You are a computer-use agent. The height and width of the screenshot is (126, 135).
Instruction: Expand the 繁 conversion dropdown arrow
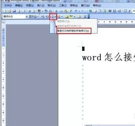pos(42,11)
